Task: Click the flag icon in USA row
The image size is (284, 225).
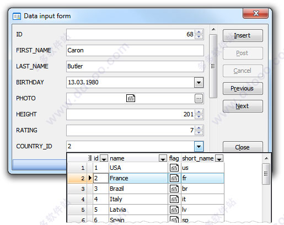Action: tap(174, 168)
